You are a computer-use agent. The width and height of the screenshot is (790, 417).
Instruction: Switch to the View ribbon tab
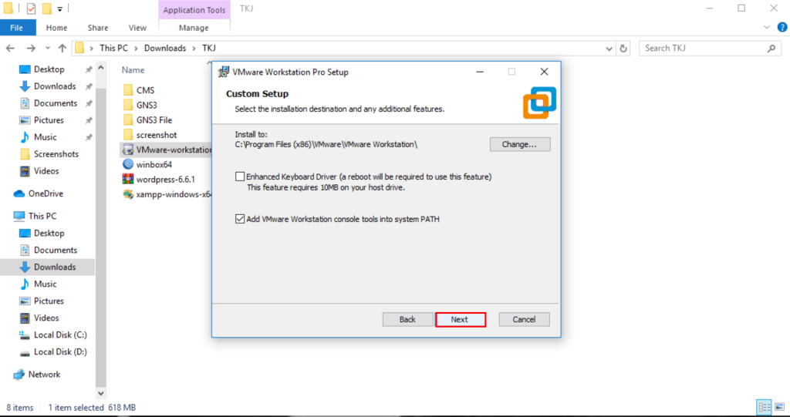coord(137,28)
